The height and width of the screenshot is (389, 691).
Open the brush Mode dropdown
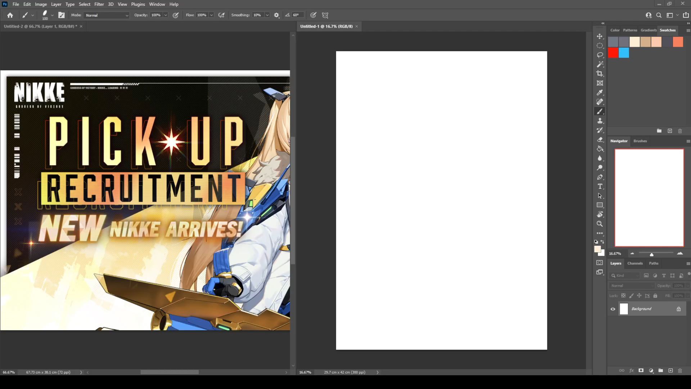click(x=107, y=15)
